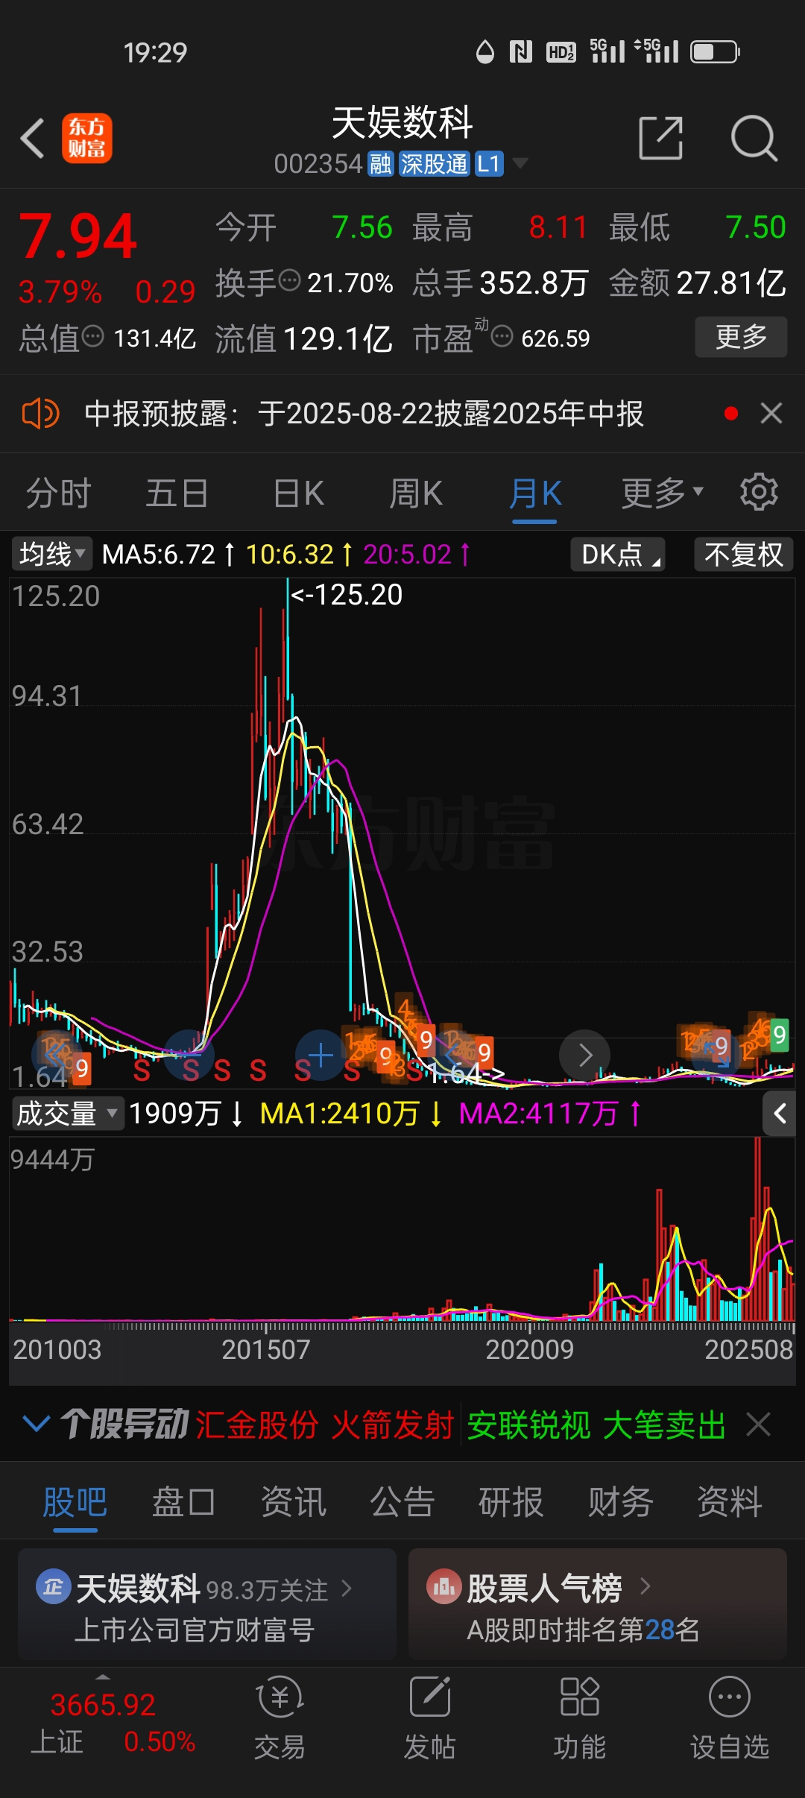Open the 盘口 tab

pyautogui.click(x=184, y=1502)
